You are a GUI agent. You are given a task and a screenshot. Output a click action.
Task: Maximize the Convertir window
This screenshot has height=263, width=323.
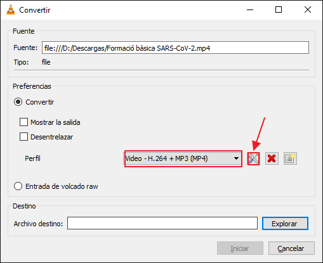279,10
